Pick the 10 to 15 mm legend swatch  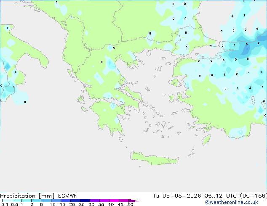56,201
